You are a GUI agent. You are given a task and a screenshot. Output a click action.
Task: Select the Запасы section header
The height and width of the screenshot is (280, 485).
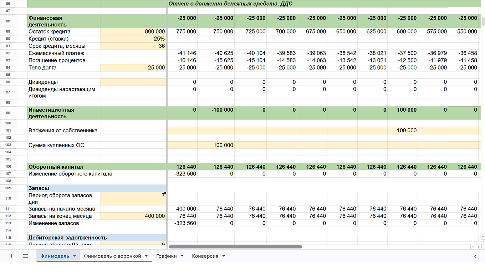pyautogui.click(x=97, y=188)
